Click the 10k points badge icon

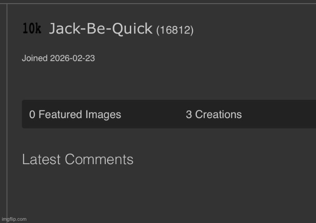click(32, 29)
